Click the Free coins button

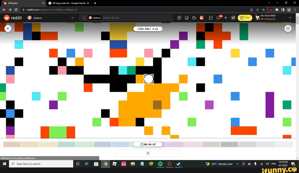(x=245, y=18)
